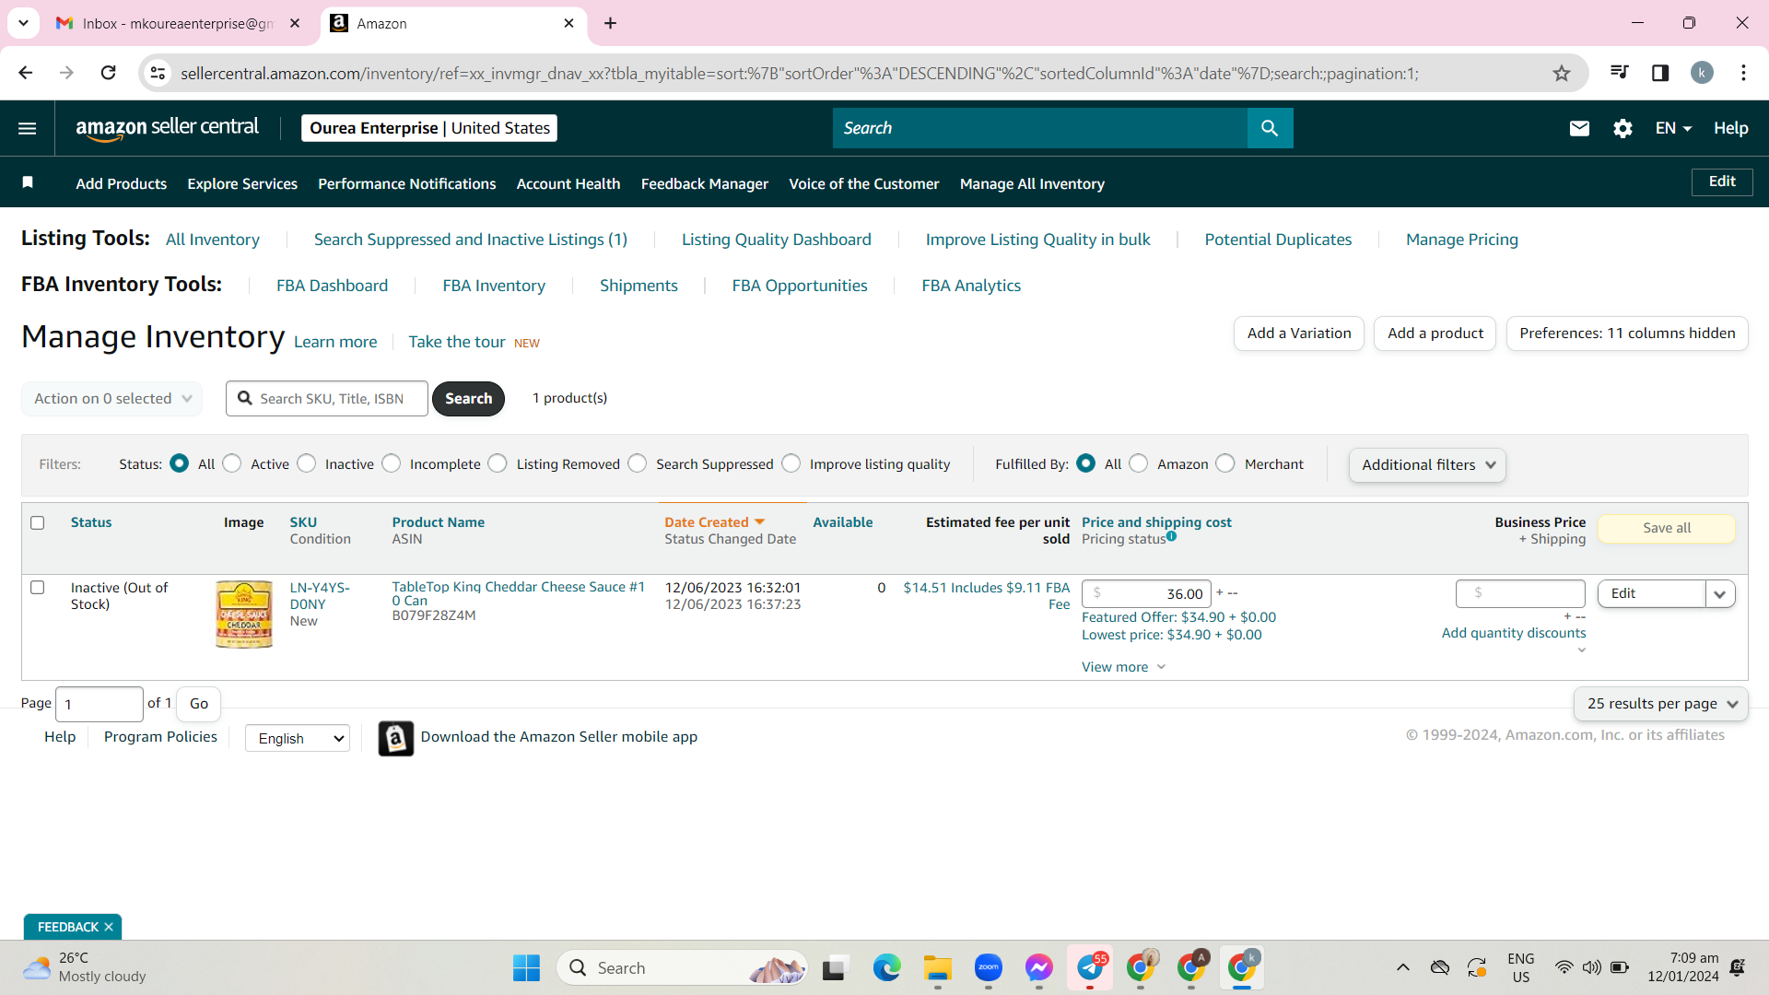Viewport: 1769px width, 995px height.
Task: Click Add a product button
Action: [x=1435, y=334]
